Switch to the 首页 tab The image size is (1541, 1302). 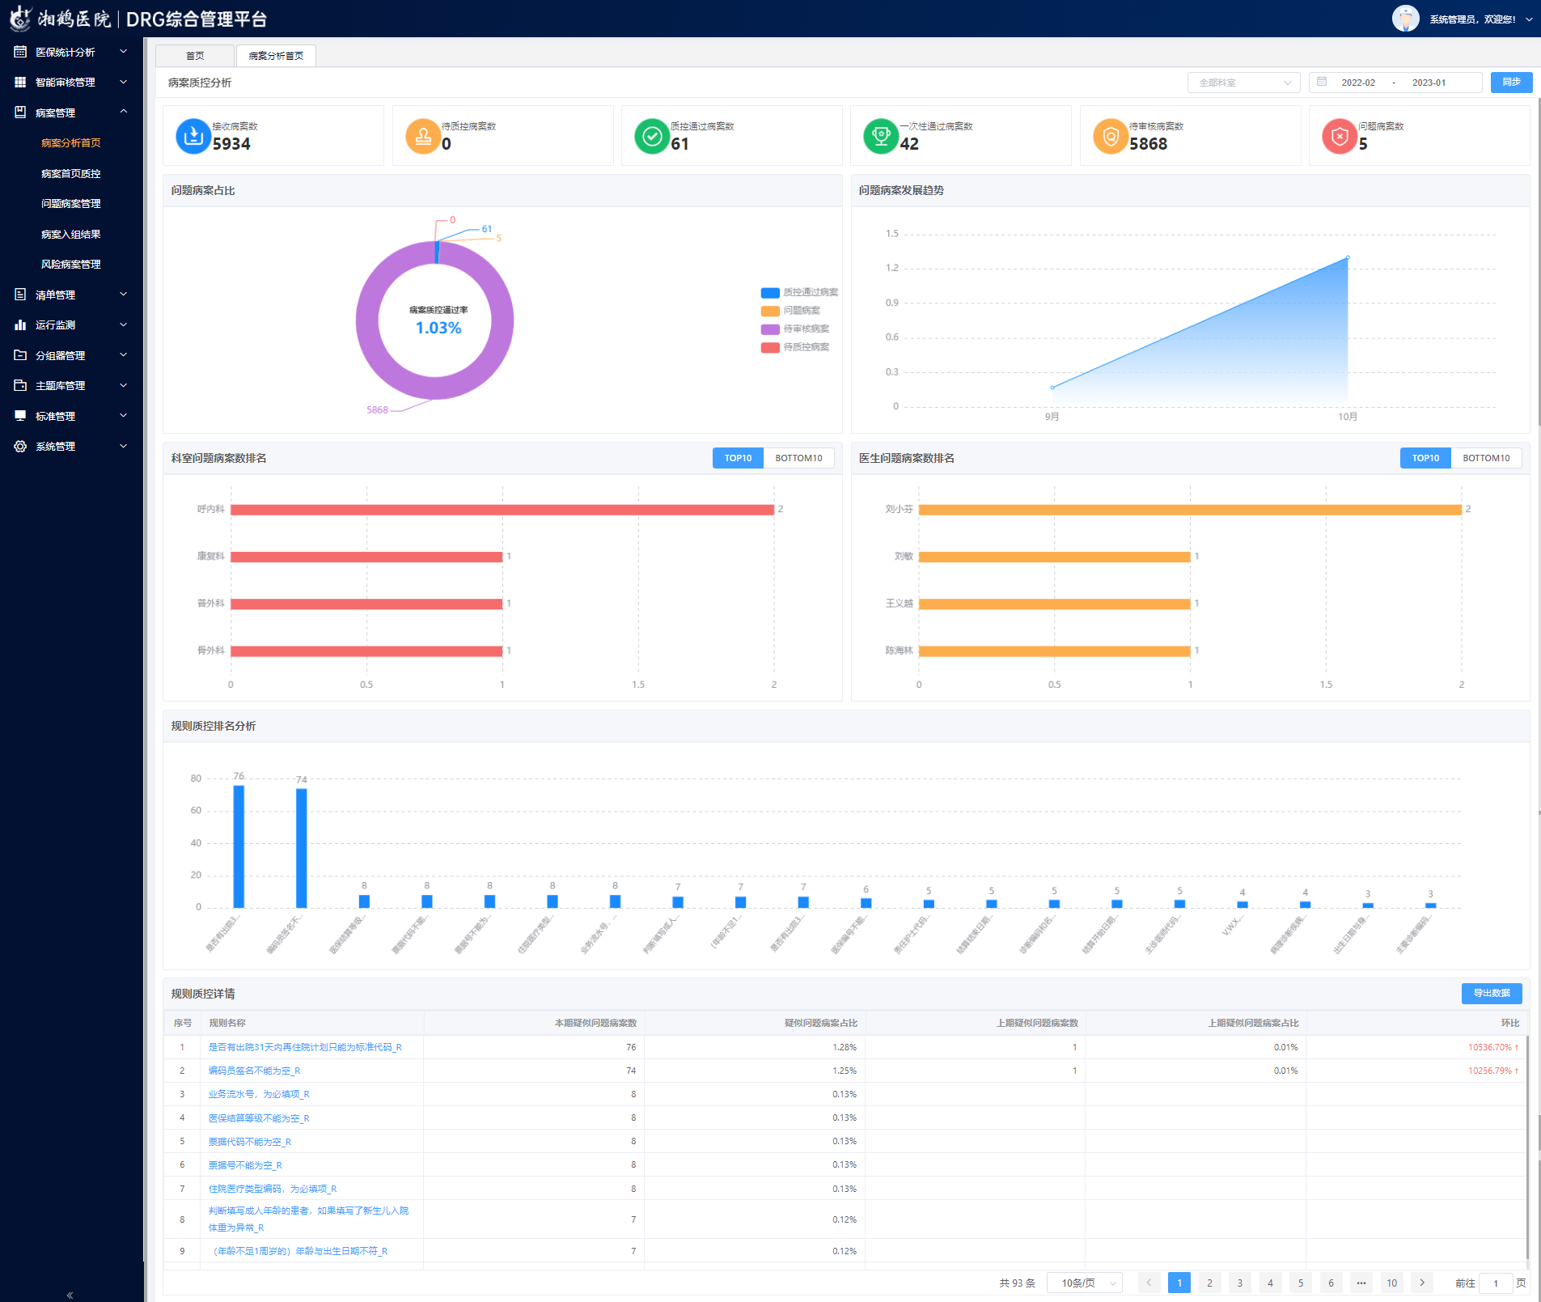(195, 56)
